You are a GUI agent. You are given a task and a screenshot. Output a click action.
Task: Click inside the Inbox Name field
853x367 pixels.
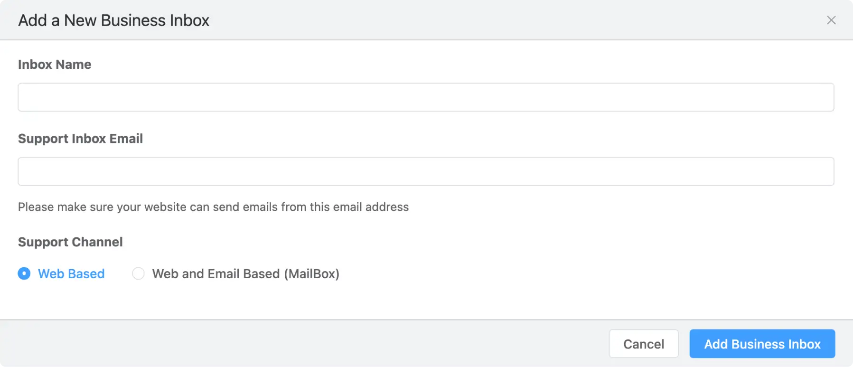pyautogui.click(x=426, y=97)
